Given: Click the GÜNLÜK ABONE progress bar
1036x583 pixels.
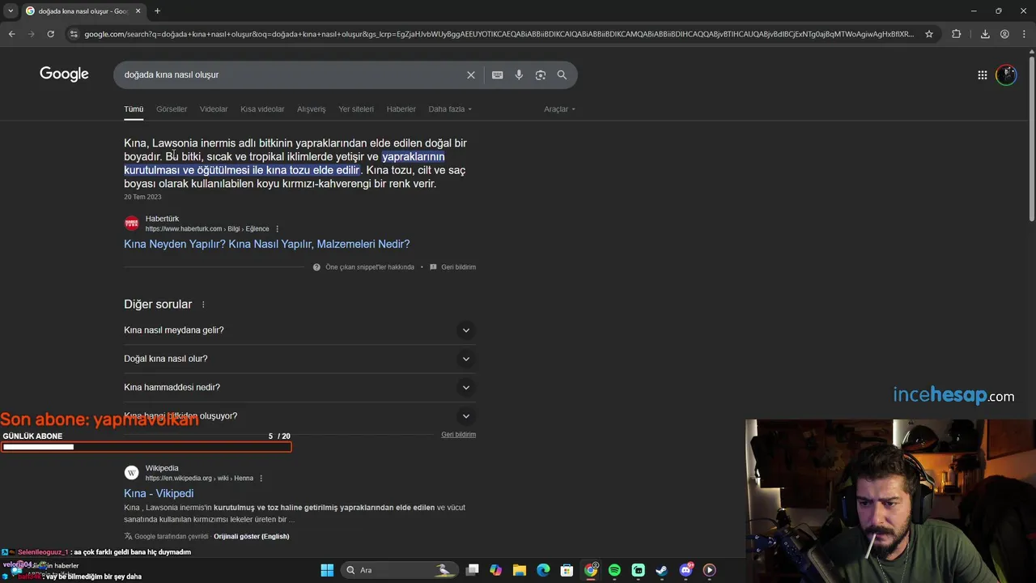Looking at the screenshot, I should click(x=146, y=447).
